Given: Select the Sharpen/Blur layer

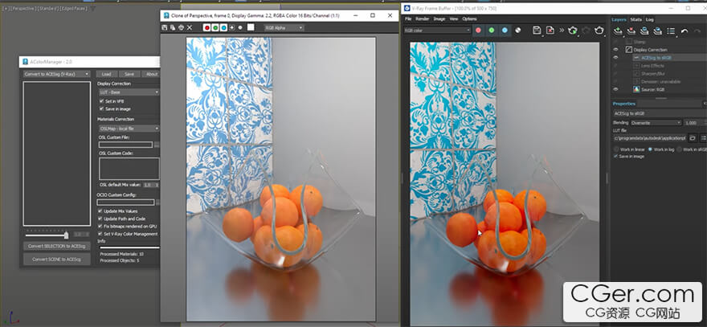Looking at the screenshot, I should [x=654, y=74].
